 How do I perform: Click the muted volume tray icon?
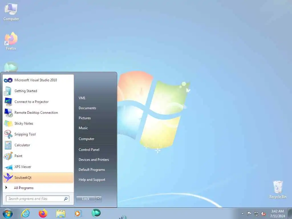tap(263, 214)
